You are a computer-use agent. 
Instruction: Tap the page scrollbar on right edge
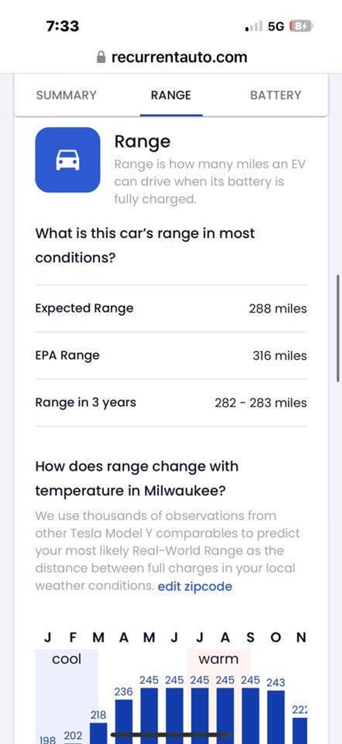tap(338, 328)
